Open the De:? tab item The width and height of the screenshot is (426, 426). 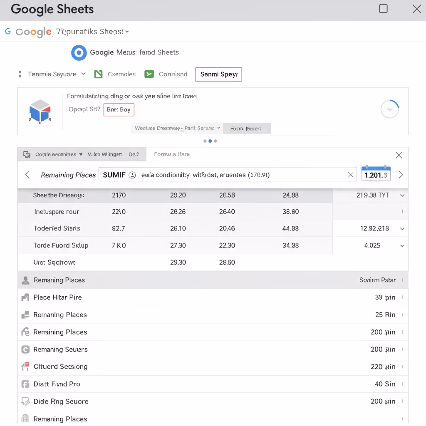click(x=134, y=154)
